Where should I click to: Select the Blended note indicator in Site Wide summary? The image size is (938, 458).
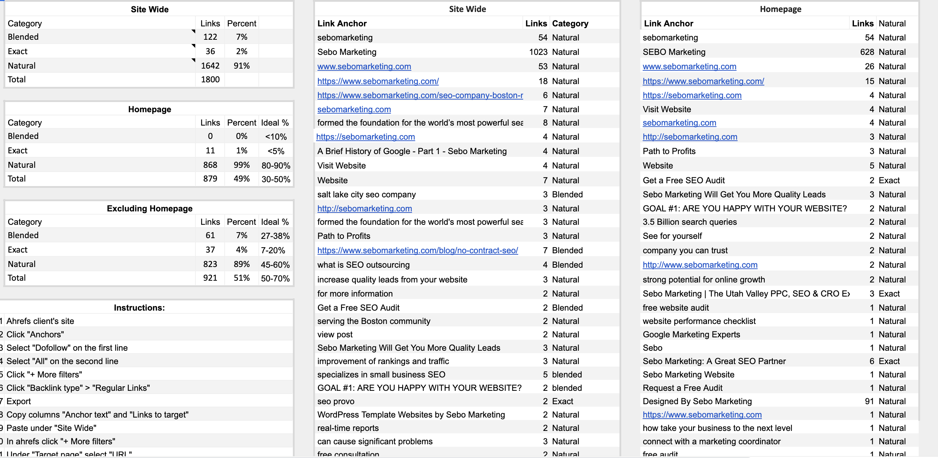point(193,31)
